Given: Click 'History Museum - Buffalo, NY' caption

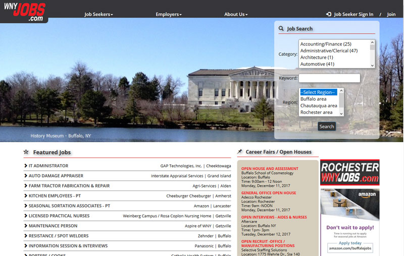Looking at the screenshot, I should [x=61, y=136].
